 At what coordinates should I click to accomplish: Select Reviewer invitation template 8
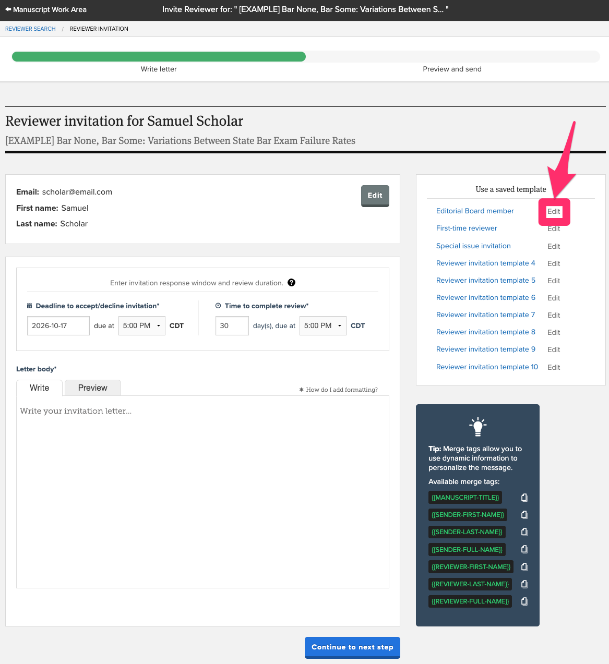[486, 332]
